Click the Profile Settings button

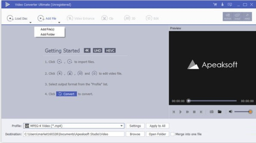(x=135, y=126)
